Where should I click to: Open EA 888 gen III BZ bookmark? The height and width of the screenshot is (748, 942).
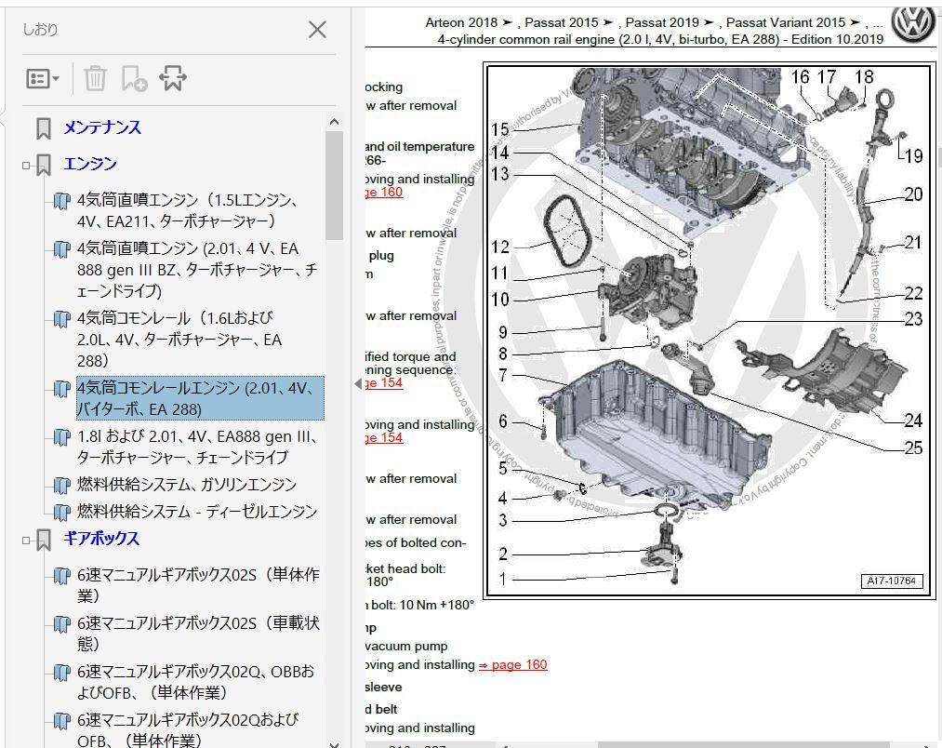tap(197, 270)
